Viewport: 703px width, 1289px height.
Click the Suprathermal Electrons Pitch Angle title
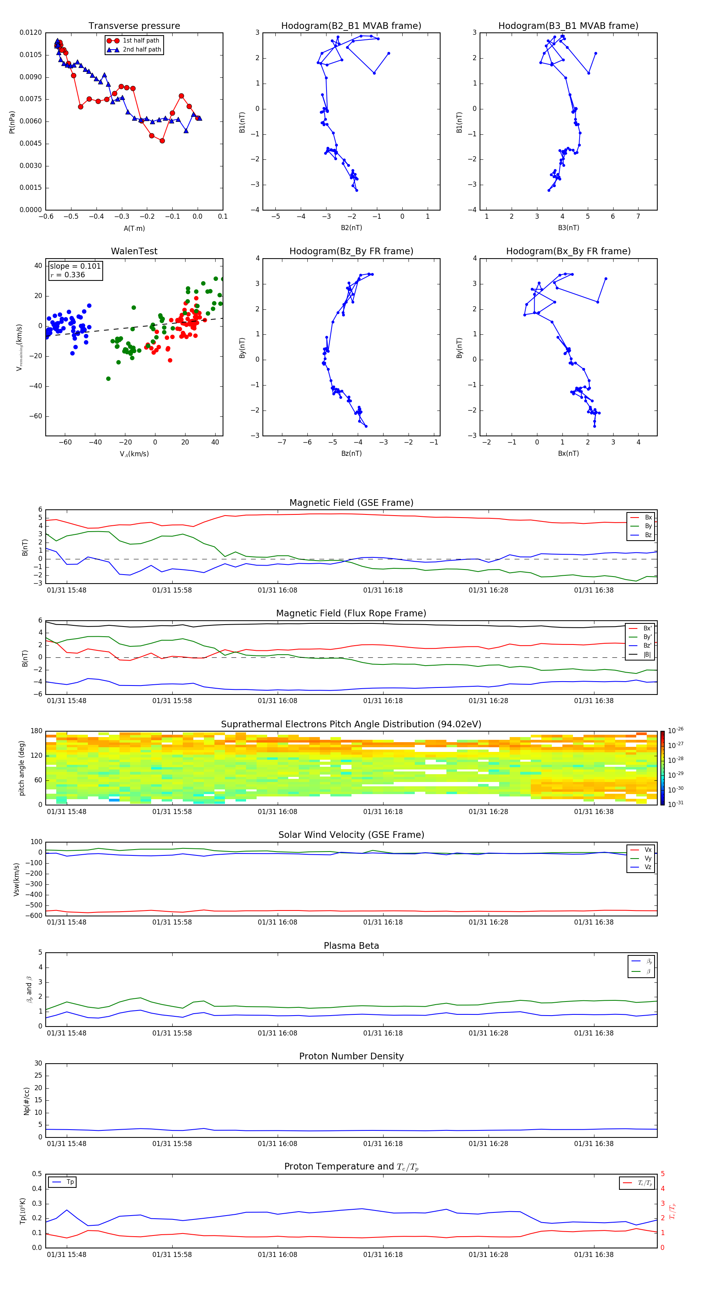click(x=351, y=724)
